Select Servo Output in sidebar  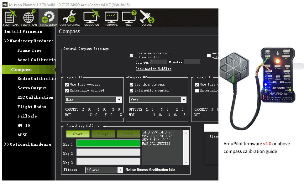click(x=32, y=88)
